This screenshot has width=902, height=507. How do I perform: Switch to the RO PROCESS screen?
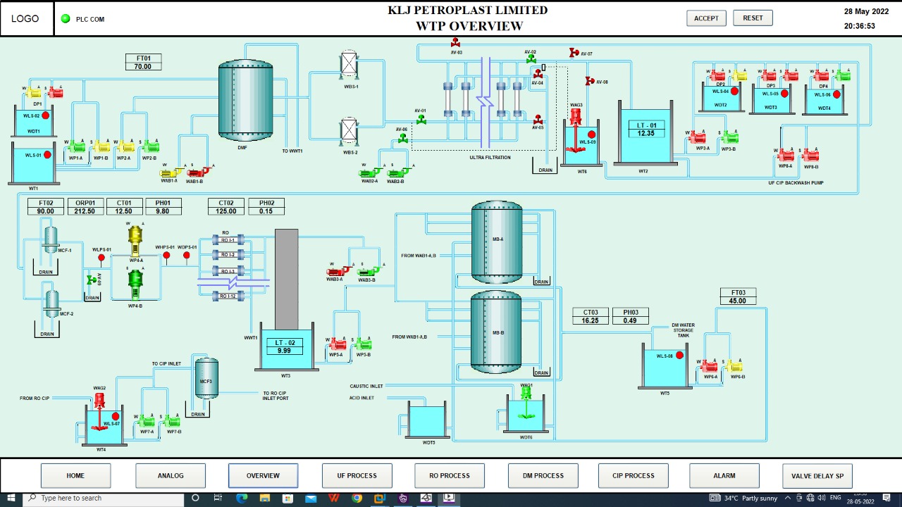pyautogui.click(x=450, y=476)
